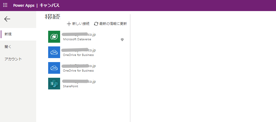This screenshot has width=276, height=122.
Task: Go back with the left arrow
Action: click(x=7, y=19)
